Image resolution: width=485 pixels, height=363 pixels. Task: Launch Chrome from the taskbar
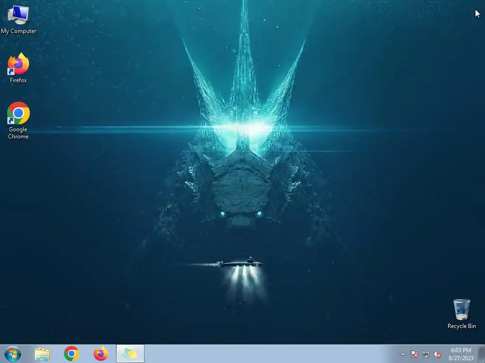coord(72,354)
